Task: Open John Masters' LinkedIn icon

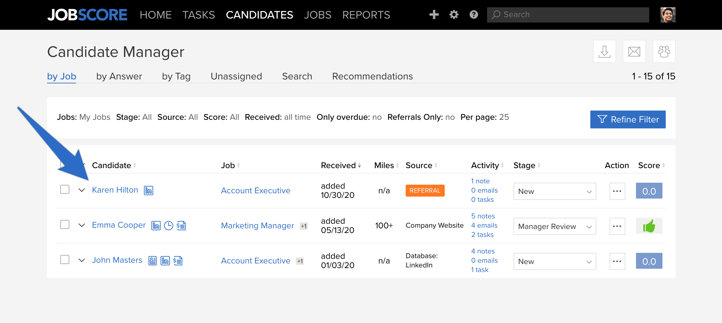Action: [x=165, y=261]
